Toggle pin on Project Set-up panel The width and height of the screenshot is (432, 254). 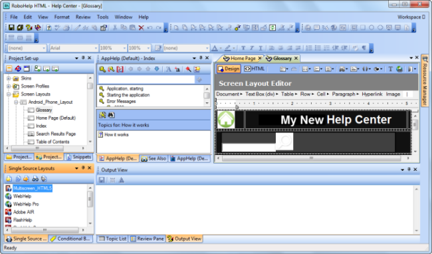click(83, 58)
